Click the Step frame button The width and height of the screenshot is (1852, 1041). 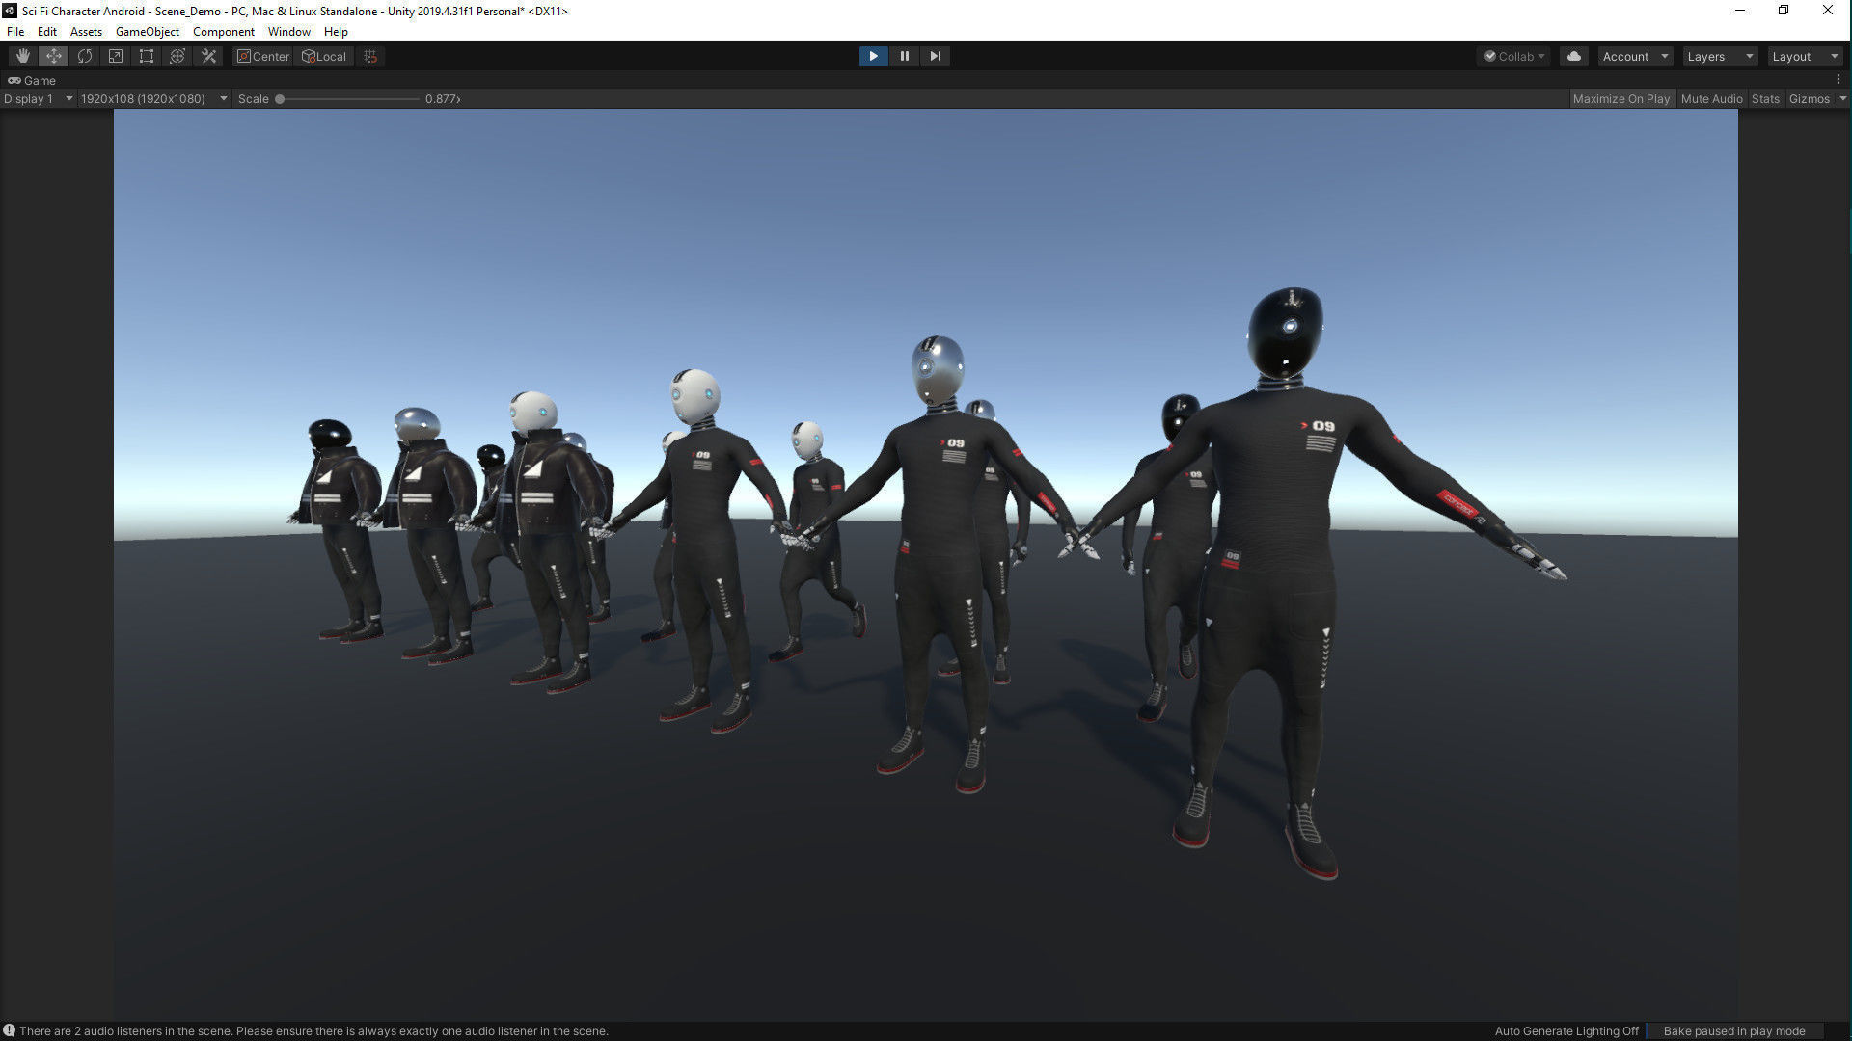[935, 56]
